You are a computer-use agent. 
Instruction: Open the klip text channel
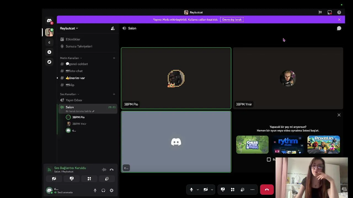point(88,85)
